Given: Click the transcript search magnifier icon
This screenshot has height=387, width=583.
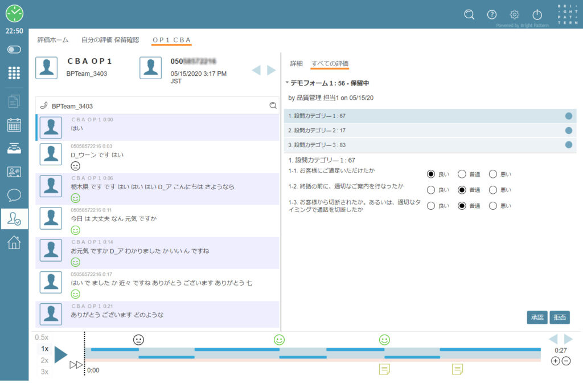Looking at the screenshot, I should (273, 105).
